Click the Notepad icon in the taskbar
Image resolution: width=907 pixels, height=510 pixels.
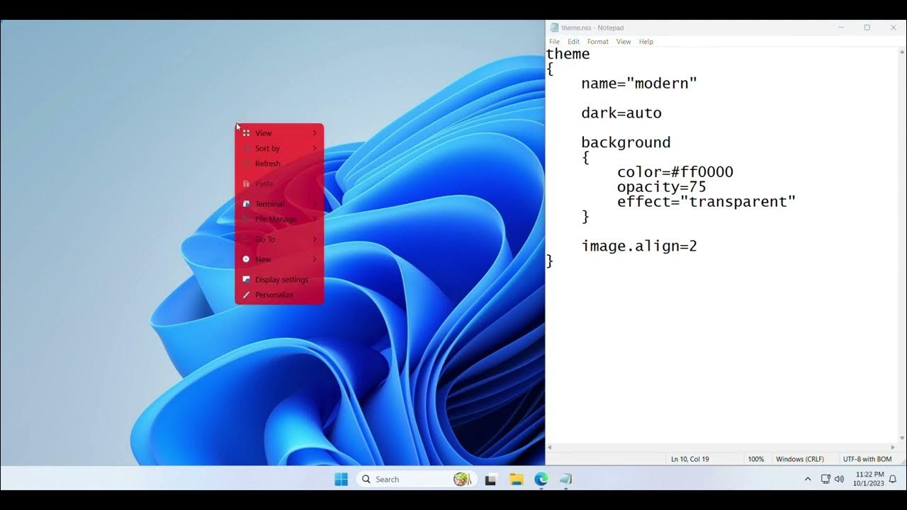point(565,480)
